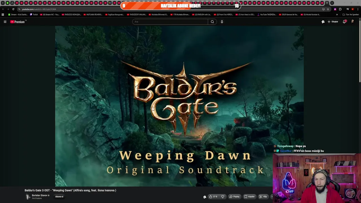Open a new browser tab
361x203 pixels.
332,3
